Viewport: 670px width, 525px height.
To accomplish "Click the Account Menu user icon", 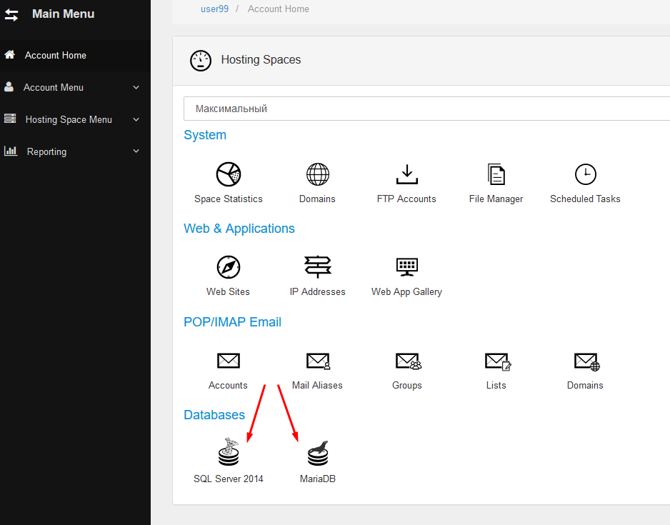I will [9, 86].
